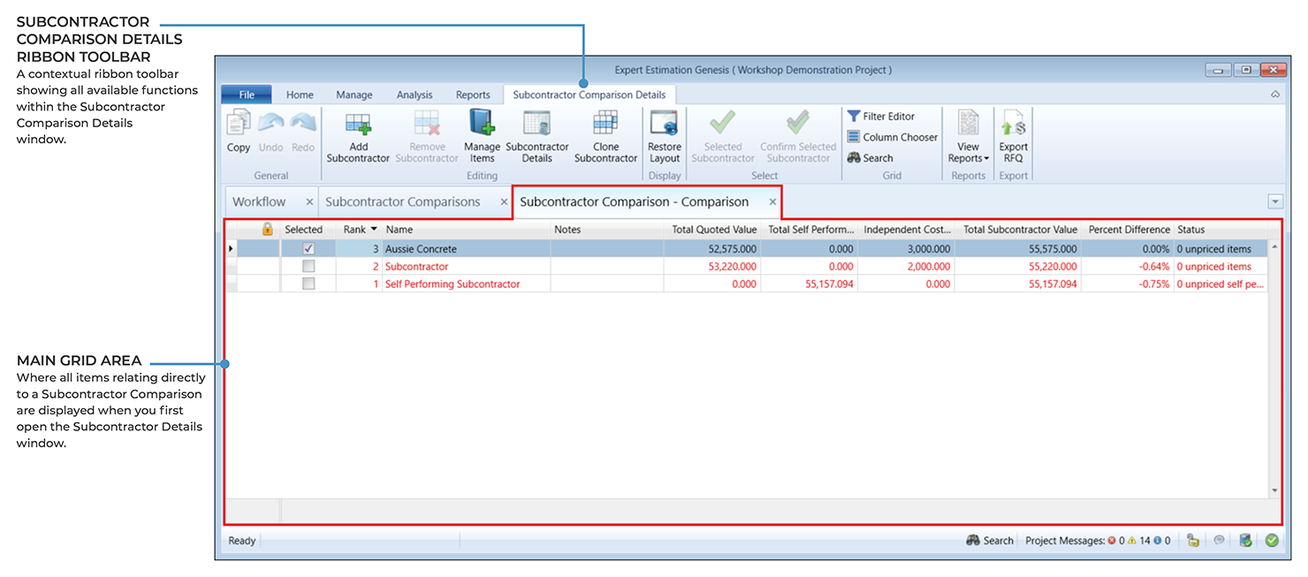Switch to the Analysis ribbon tab
This screenshot has width=1308, height=577.
click(x=414, y=95)
